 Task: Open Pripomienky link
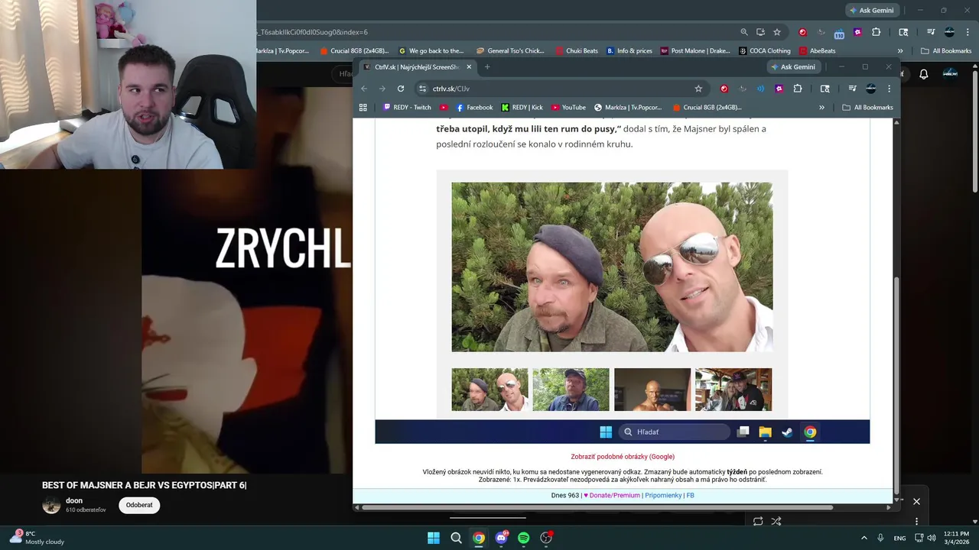pos(663,496)
